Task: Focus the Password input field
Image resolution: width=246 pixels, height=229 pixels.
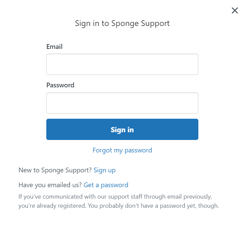Action: (x=122, y=103)
